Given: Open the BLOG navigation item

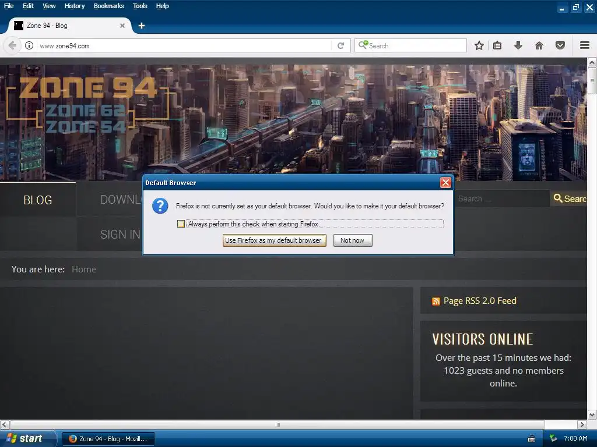Looking at the screenshot, I should 38,200.
